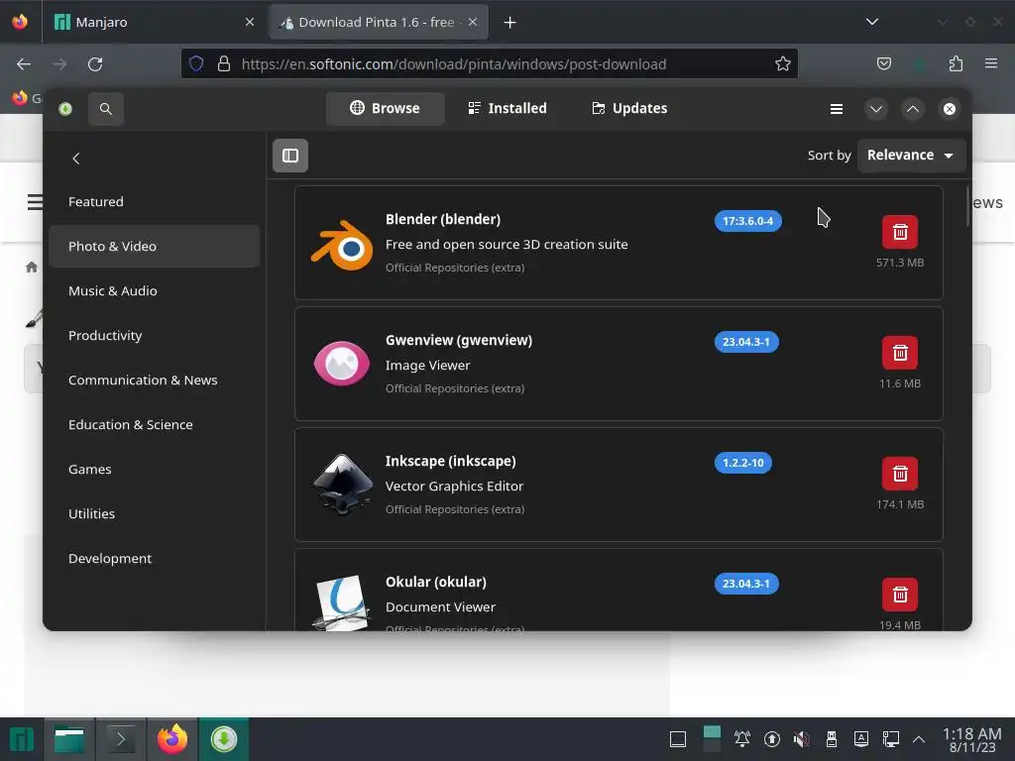Open the Updates tab
The image size is (1015, 761).
(629, 108)
